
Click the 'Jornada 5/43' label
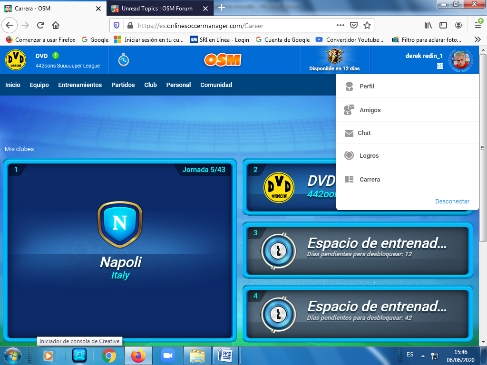click(204, 170)
